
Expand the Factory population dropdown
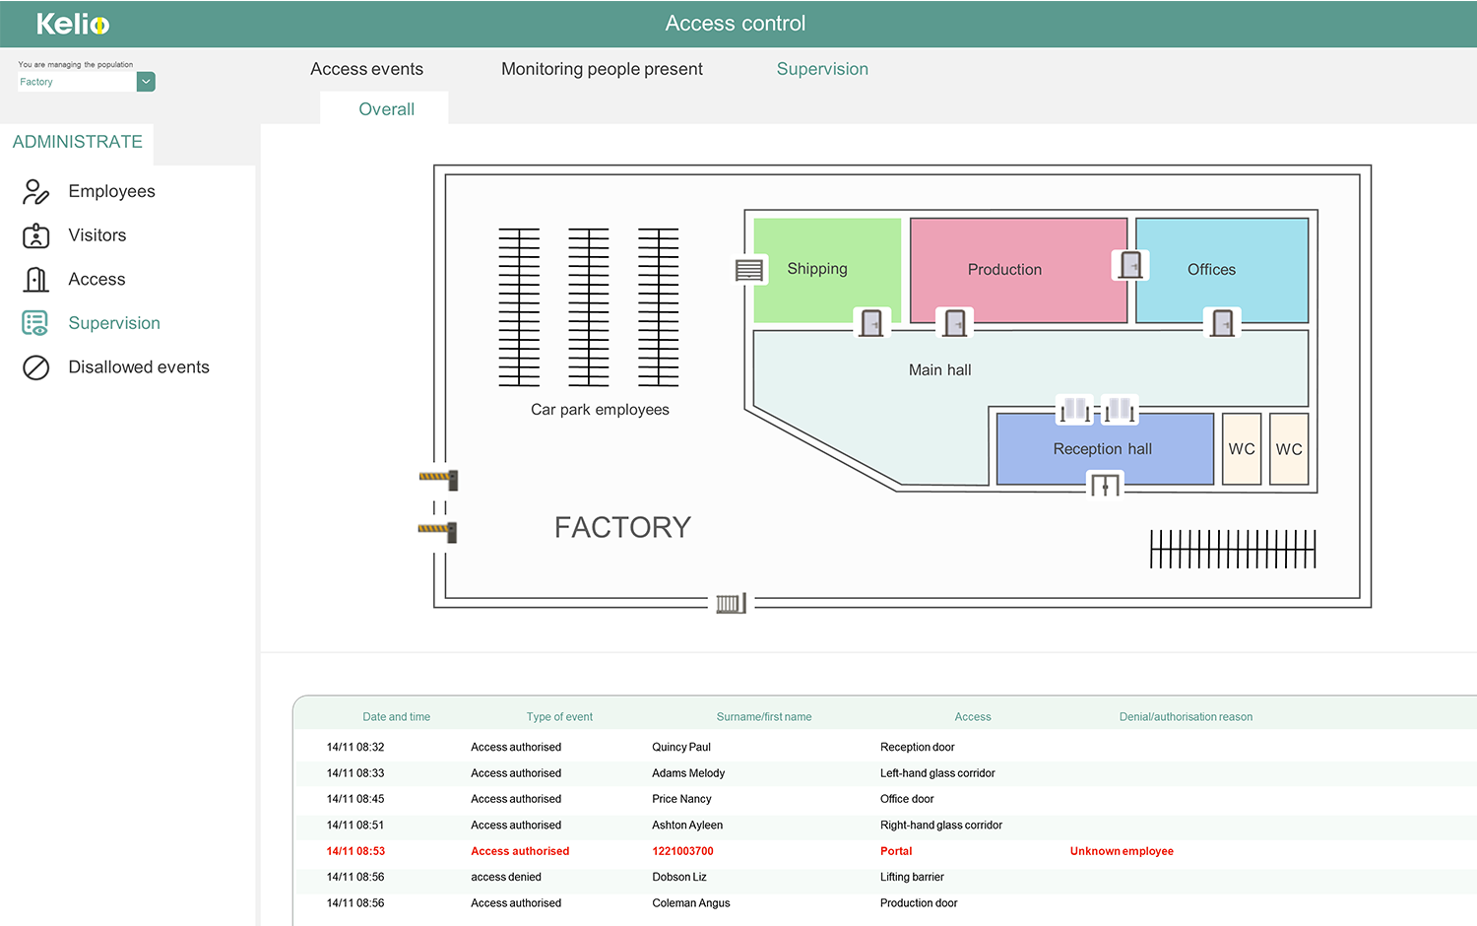(145, 82)
